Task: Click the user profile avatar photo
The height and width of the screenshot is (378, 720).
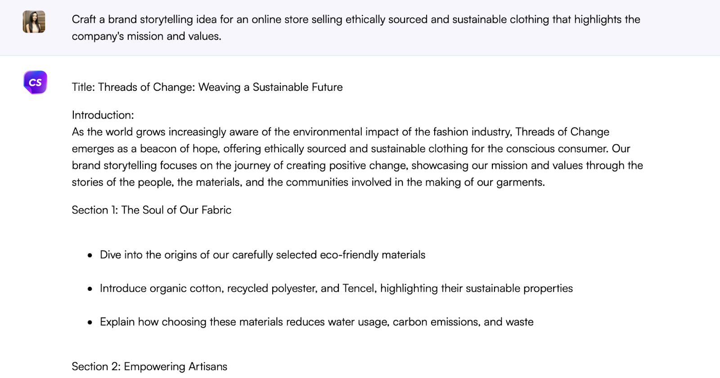Action: [34, 22]
